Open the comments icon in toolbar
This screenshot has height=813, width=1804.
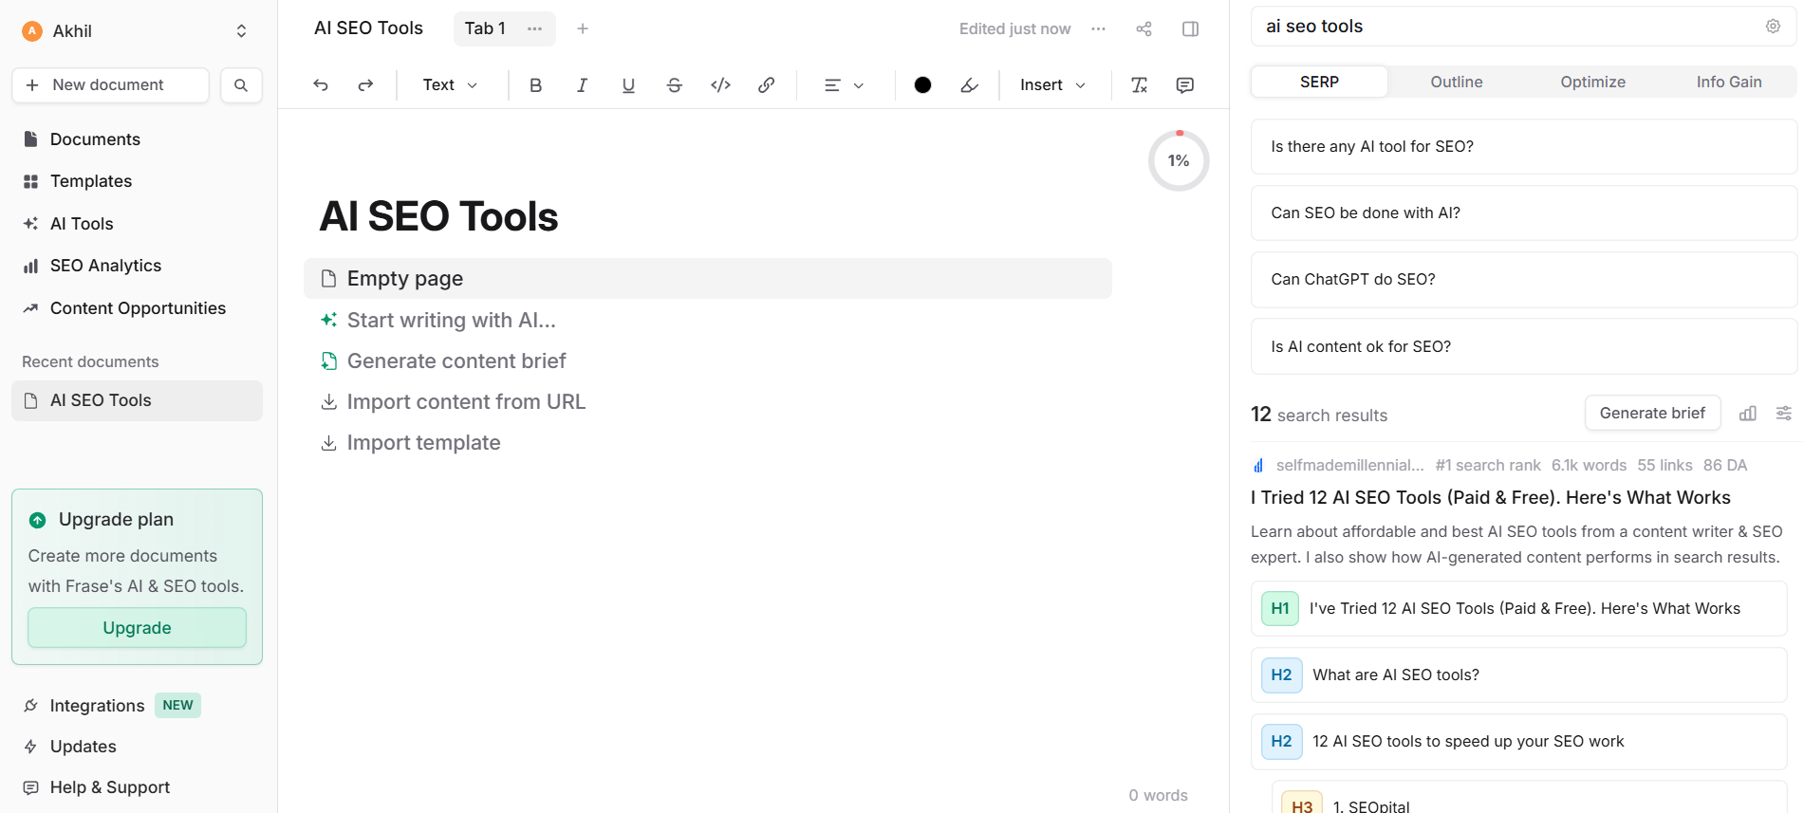[1185, 85]
